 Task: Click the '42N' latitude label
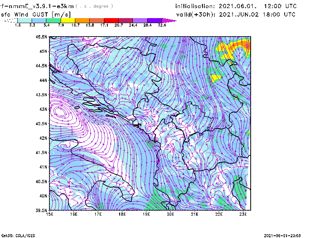pyautogui.click(x=43, y=138)
